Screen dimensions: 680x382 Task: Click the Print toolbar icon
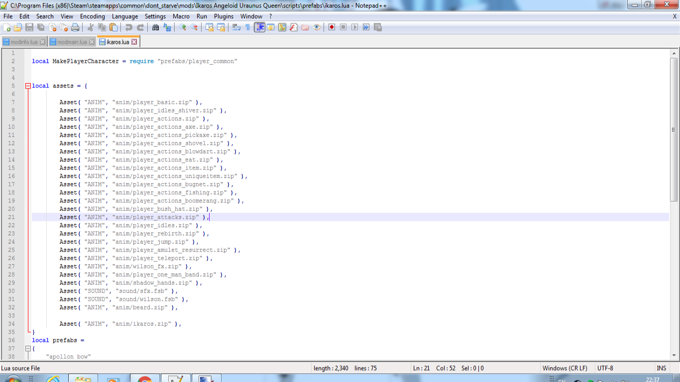click(75, 27)
